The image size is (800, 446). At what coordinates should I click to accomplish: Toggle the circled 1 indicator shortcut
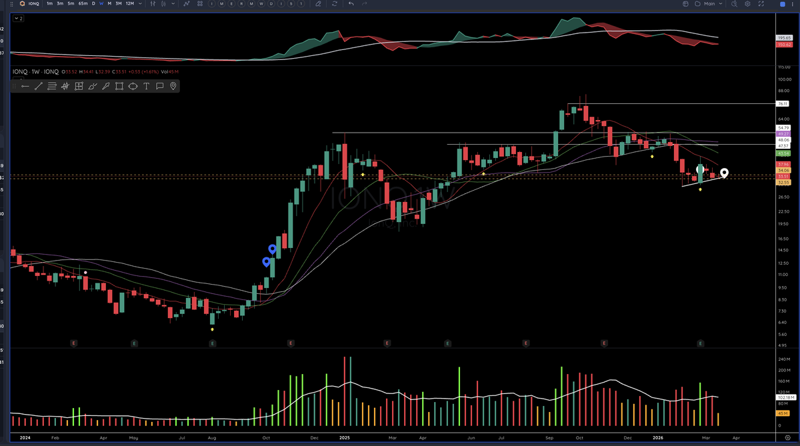(x=301, y=4)
